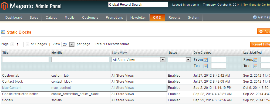Open the Sales menu
The width and height of the screenshot is (270, 104).
pyautogui.click(x=34, y=17)
